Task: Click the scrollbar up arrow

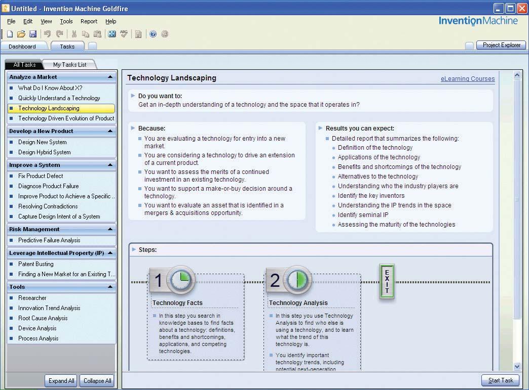Action: 517,75
